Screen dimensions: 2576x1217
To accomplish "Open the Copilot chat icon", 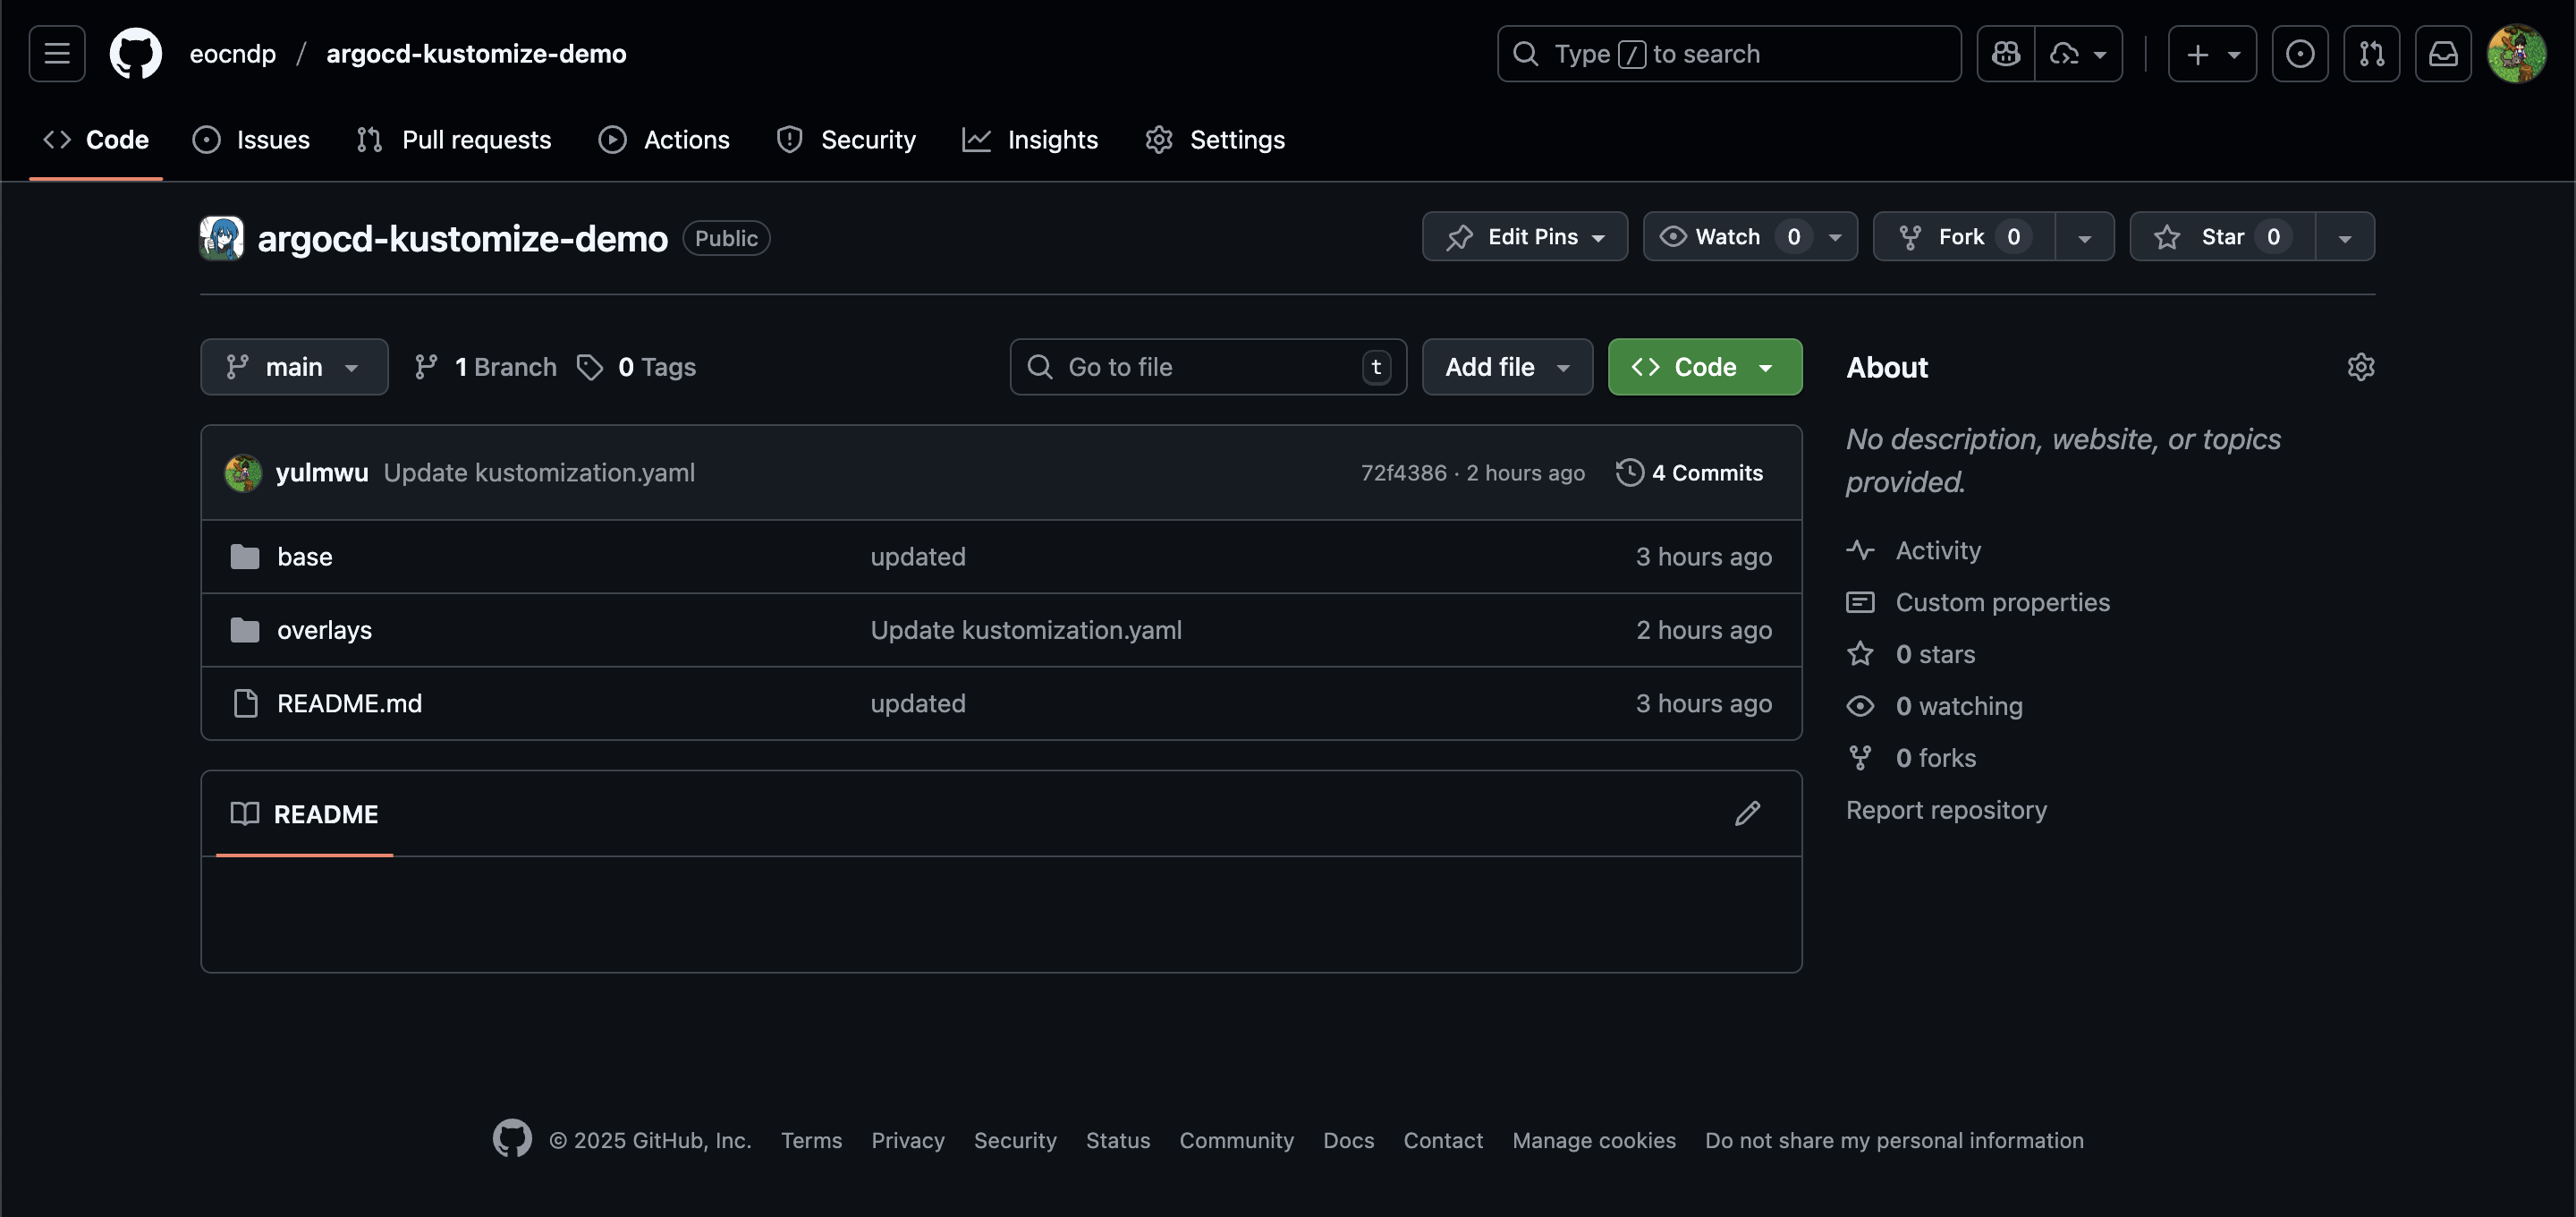I will [x=2005, y=54].
